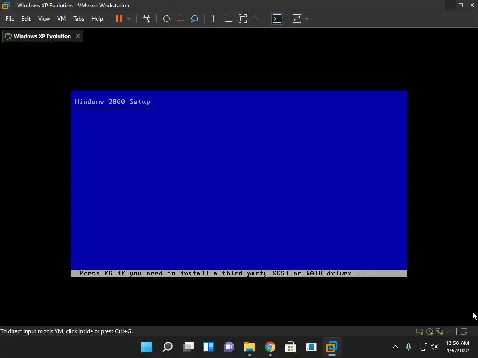Viewport: 478px width, 358px height.
Task: Click the hard disk status icon
Action: point(420,331)
